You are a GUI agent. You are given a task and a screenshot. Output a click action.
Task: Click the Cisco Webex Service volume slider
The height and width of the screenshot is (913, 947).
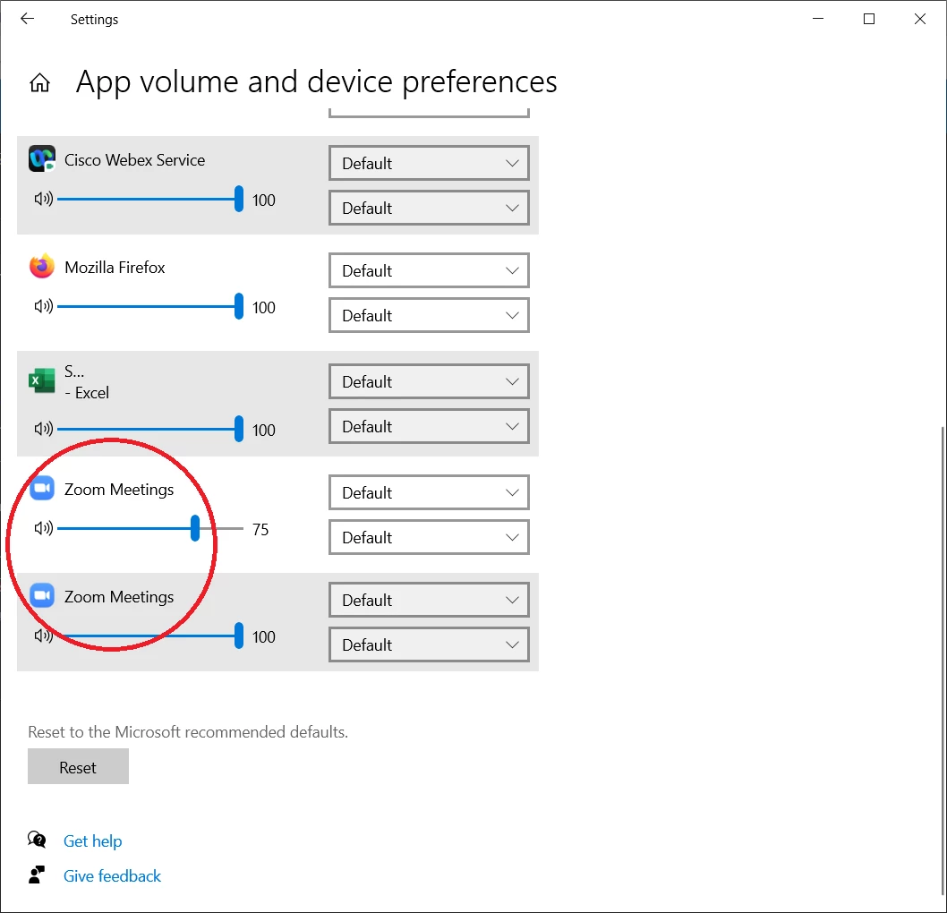pos(150,199)
